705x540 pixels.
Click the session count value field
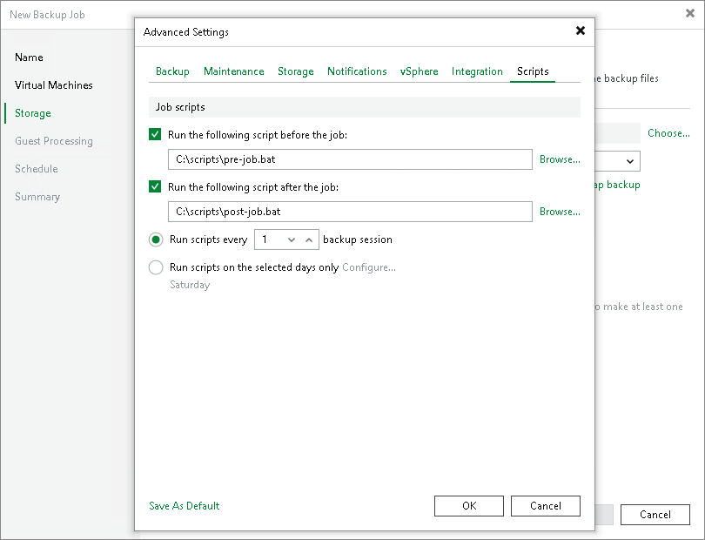[x=270, y=240]
